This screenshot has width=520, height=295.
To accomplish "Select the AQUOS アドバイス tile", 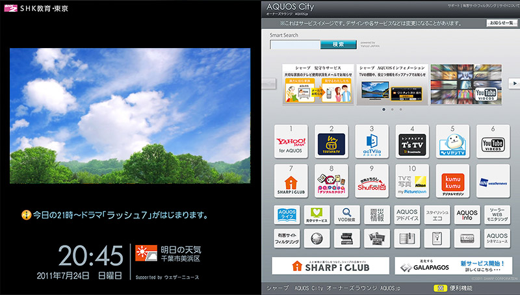I will pyautogui.click(x=407, y=215).
